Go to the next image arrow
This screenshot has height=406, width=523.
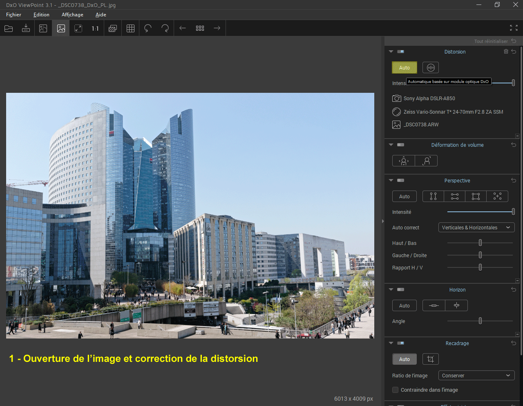click(x=217, y=28)
